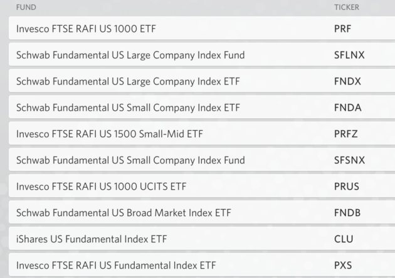
Task: Select Schwab Fundamental US Broad Market Index ETF
Action: pos(202,212)
